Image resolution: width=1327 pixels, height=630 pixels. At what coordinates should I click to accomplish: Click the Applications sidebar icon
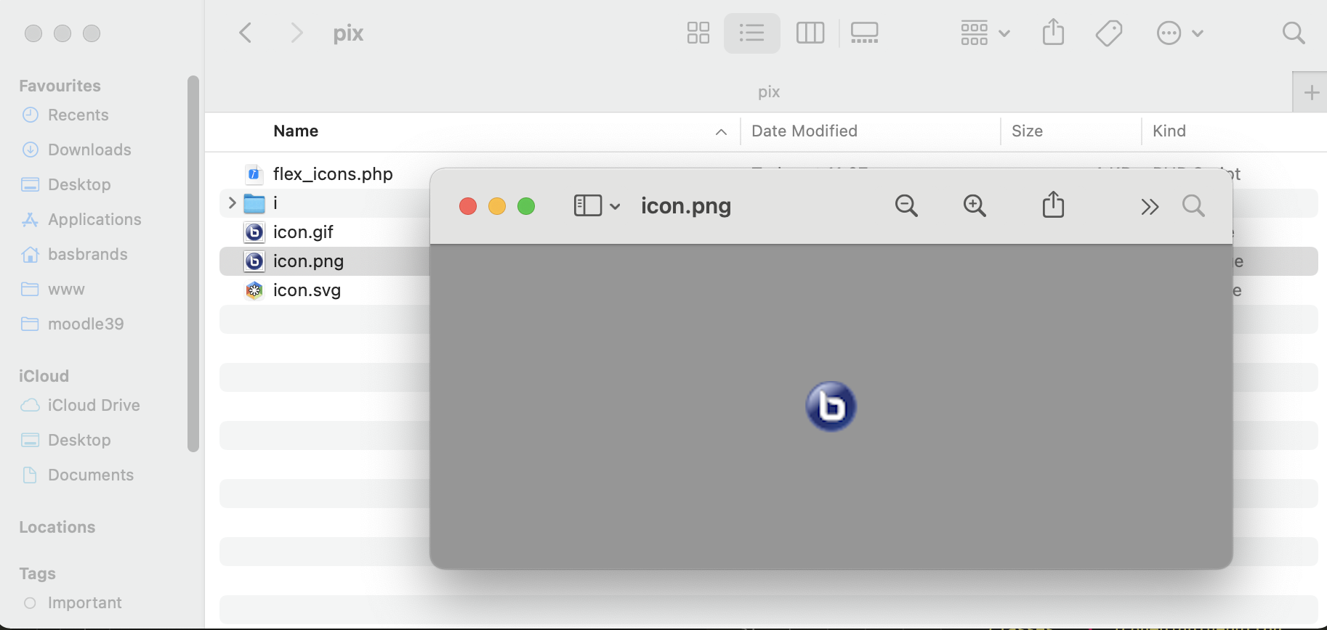tap(30, 219)
